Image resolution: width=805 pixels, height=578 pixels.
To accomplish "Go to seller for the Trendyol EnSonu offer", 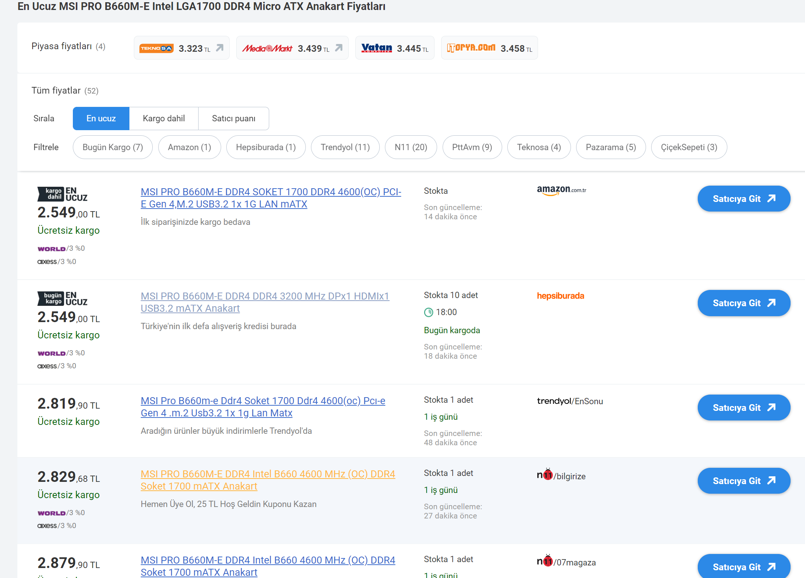I will pos(744,408).
